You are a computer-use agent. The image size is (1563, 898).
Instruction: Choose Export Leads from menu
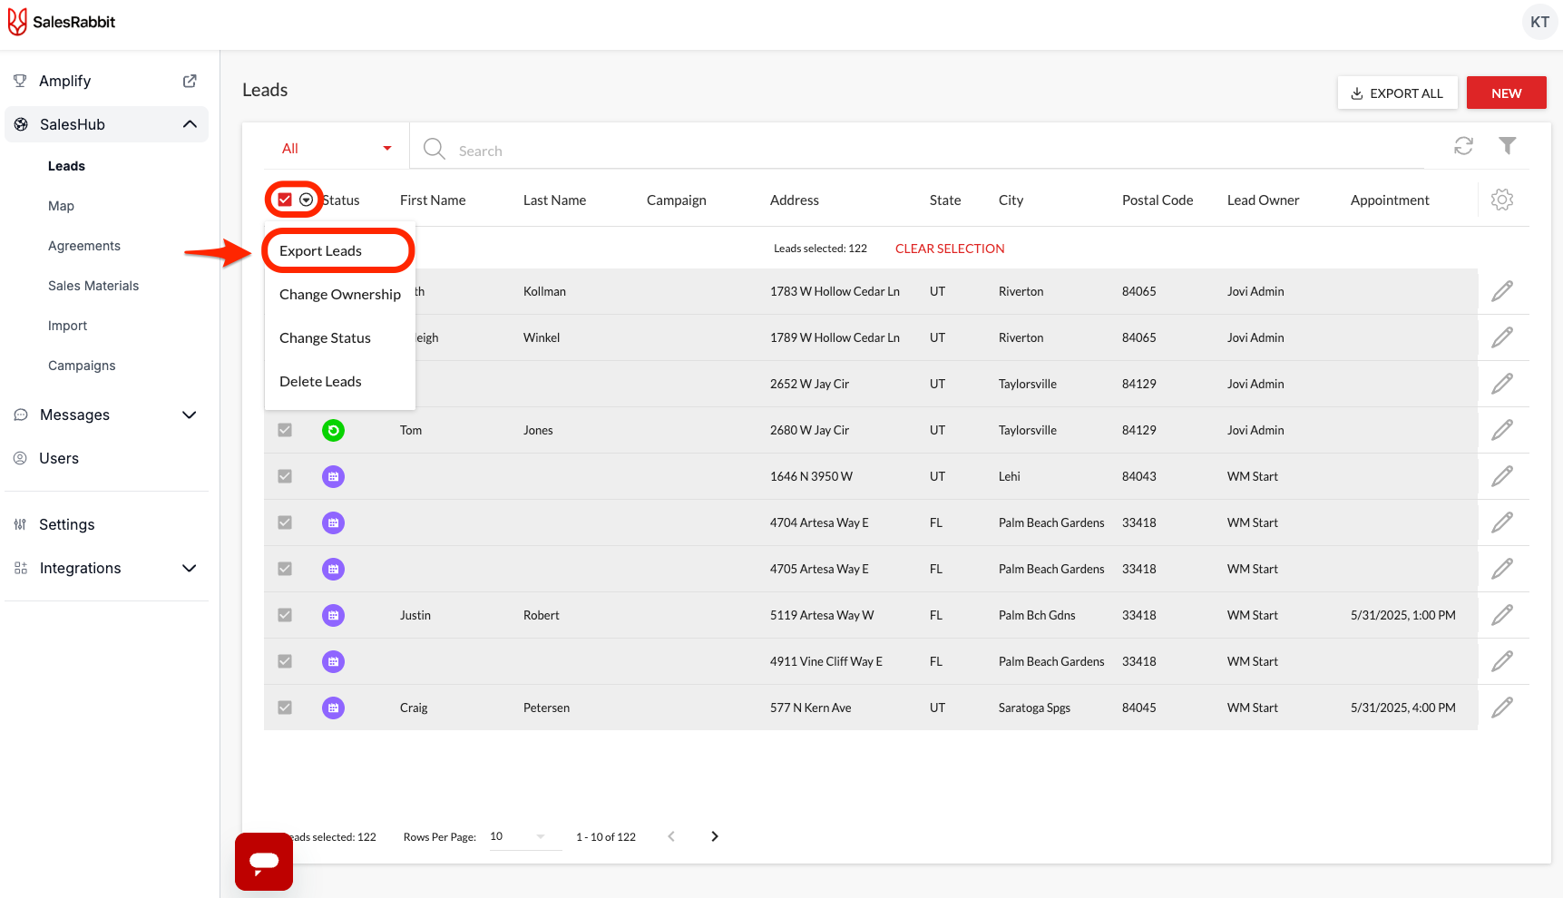339,250
